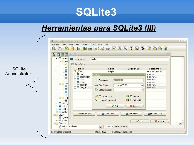This screenshot has height=145, width=194.
Task: Click the delete table toolbar icon
Action: pos(90,49)
